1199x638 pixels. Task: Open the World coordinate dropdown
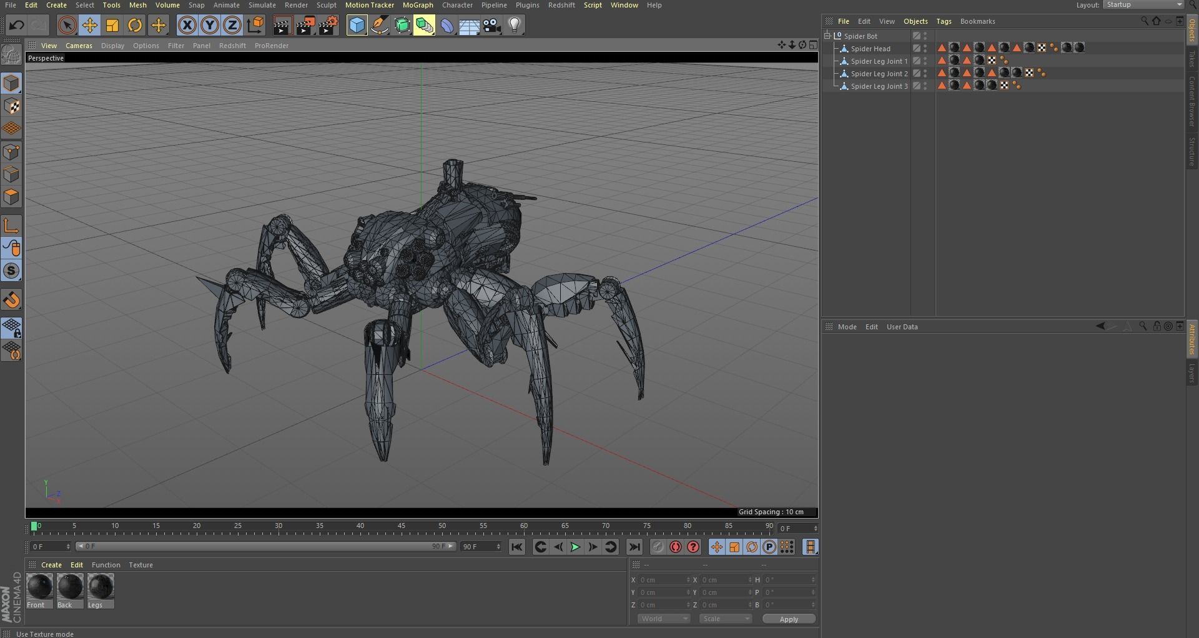(x=663, y=619)
